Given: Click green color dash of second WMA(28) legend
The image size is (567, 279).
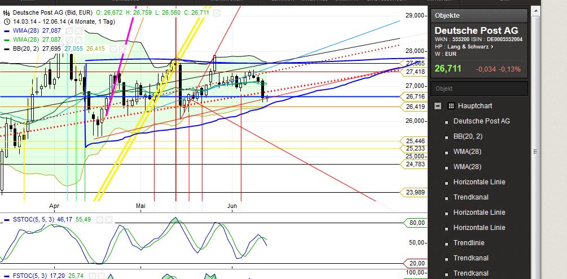Looking at the screenshot, I should point(7,40).
